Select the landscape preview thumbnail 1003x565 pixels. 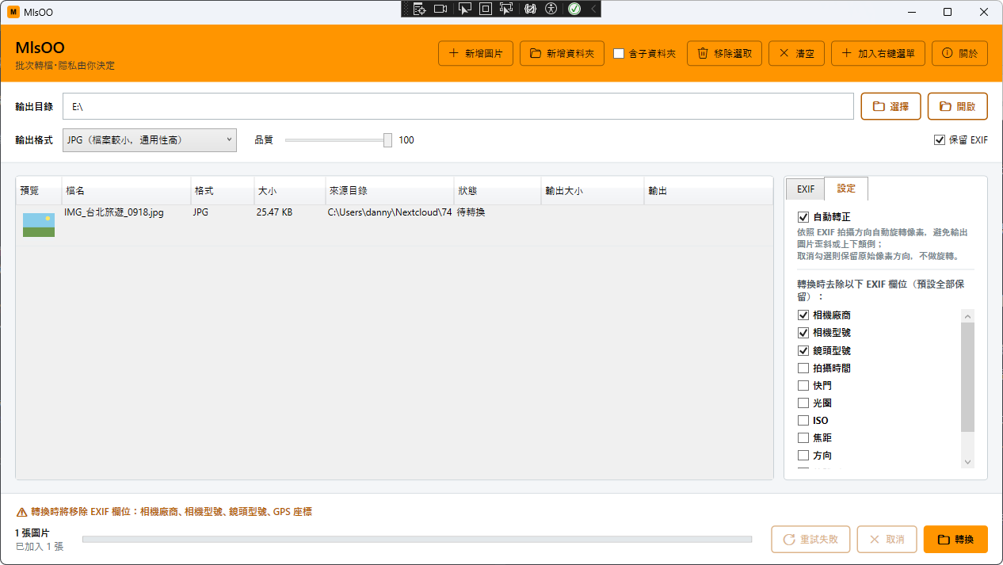[x=39, y=225]
